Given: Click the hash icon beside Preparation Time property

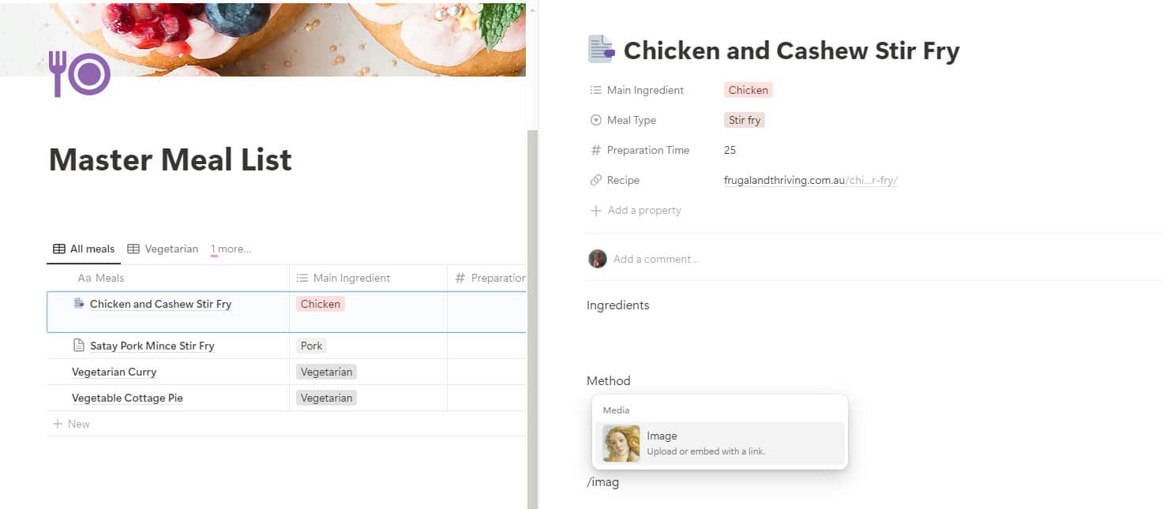Looking at the screenshot, I should (x=596, y=150).
